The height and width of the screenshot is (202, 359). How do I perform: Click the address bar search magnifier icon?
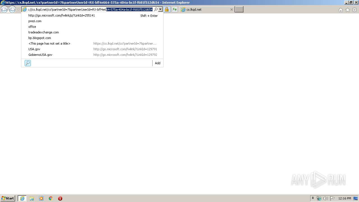[156, 10]
